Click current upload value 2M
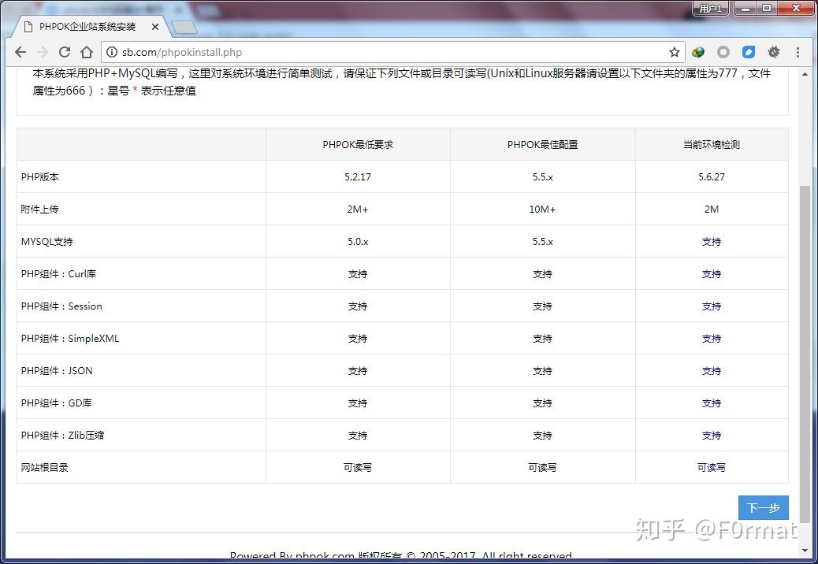Screen dimensions: 818x564 coord(712,209)
